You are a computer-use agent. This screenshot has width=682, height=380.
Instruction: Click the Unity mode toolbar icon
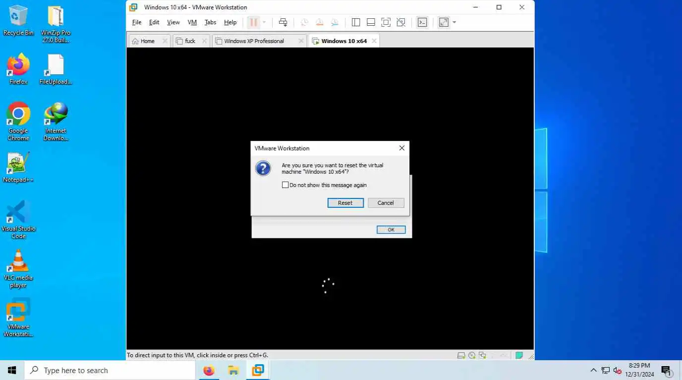(401, 22)
